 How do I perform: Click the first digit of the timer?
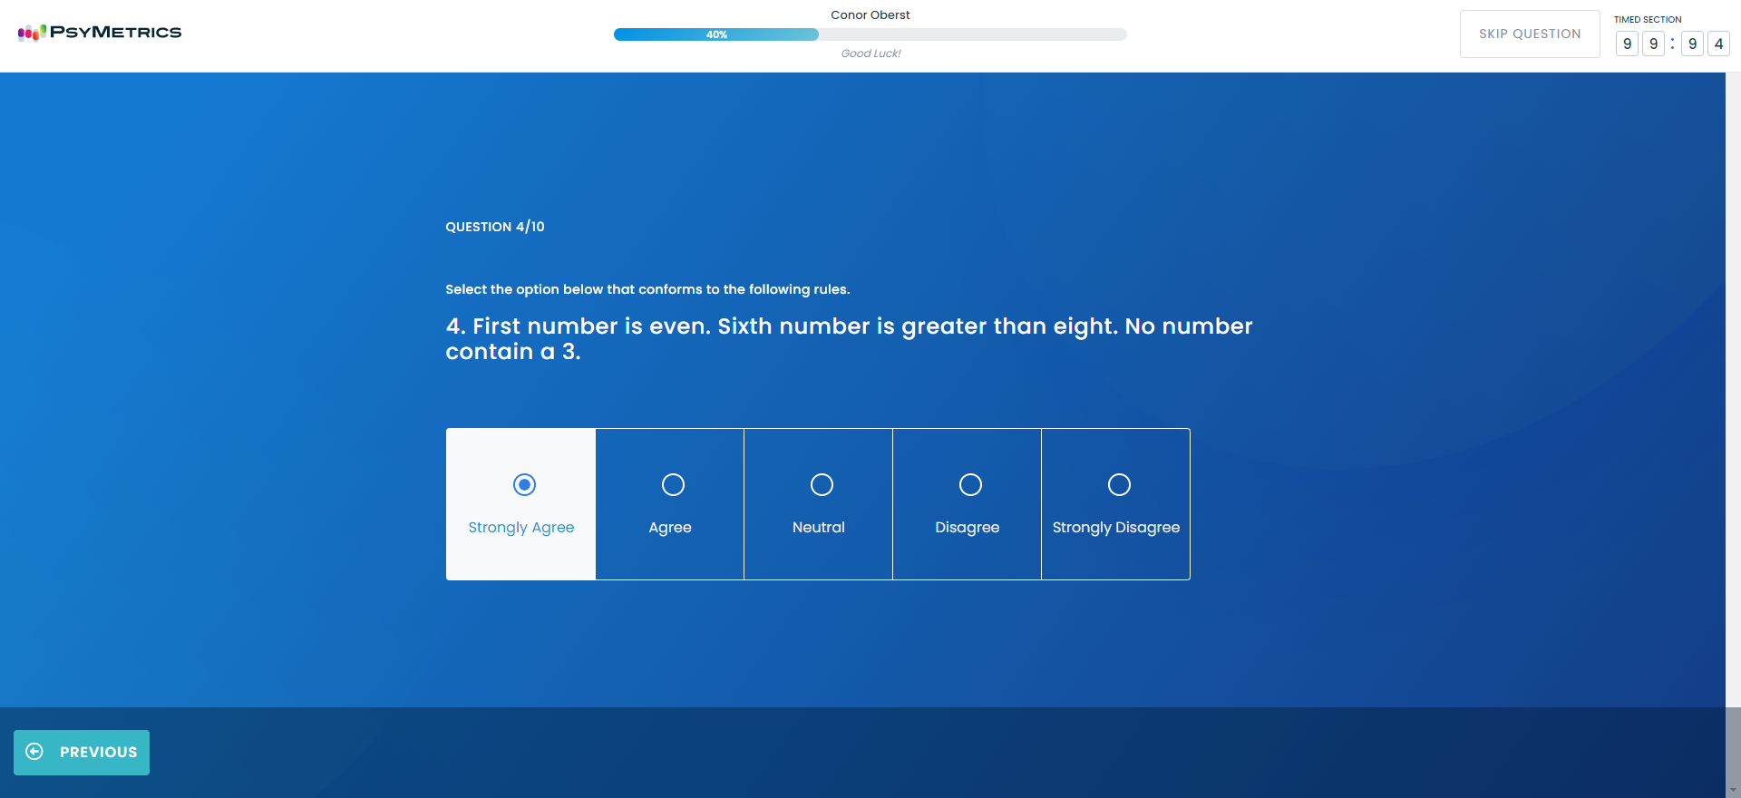point(1627,44)
